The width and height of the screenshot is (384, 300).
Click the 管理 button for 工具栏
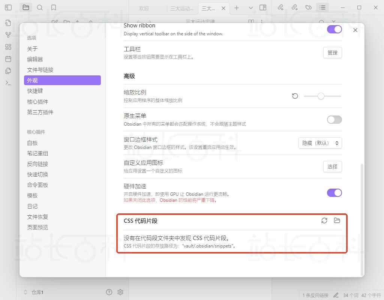click(x=332, y=52)
